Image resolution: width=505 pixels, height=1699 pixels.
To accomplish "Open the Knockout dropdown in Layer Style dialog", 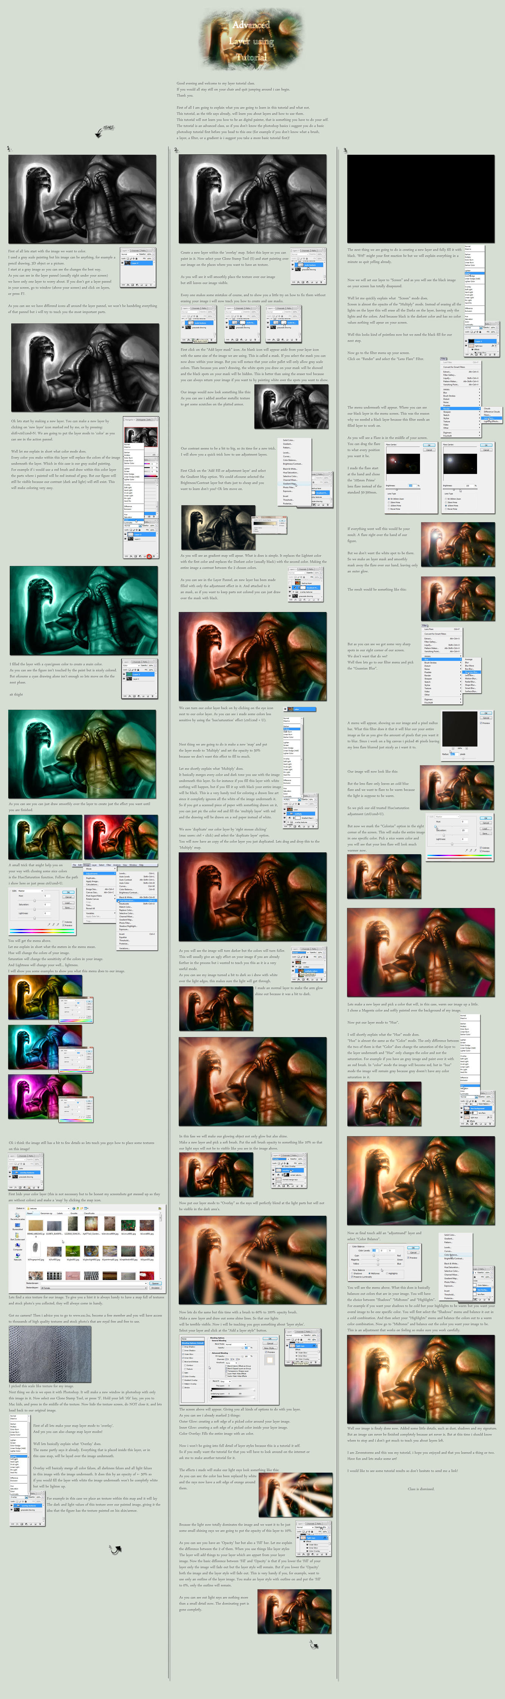I will pos(231,1363).
